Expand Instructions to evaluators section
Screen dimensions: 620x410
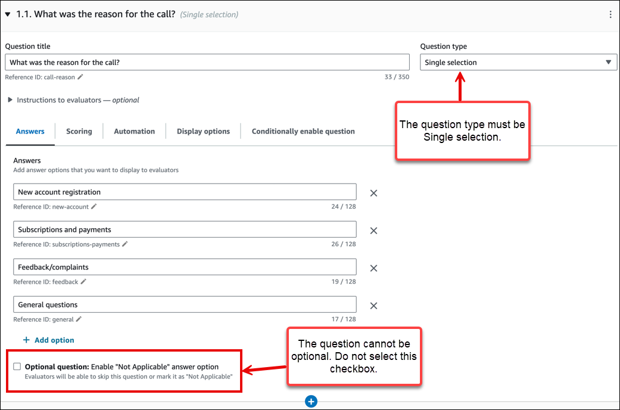tap(10, 100)
